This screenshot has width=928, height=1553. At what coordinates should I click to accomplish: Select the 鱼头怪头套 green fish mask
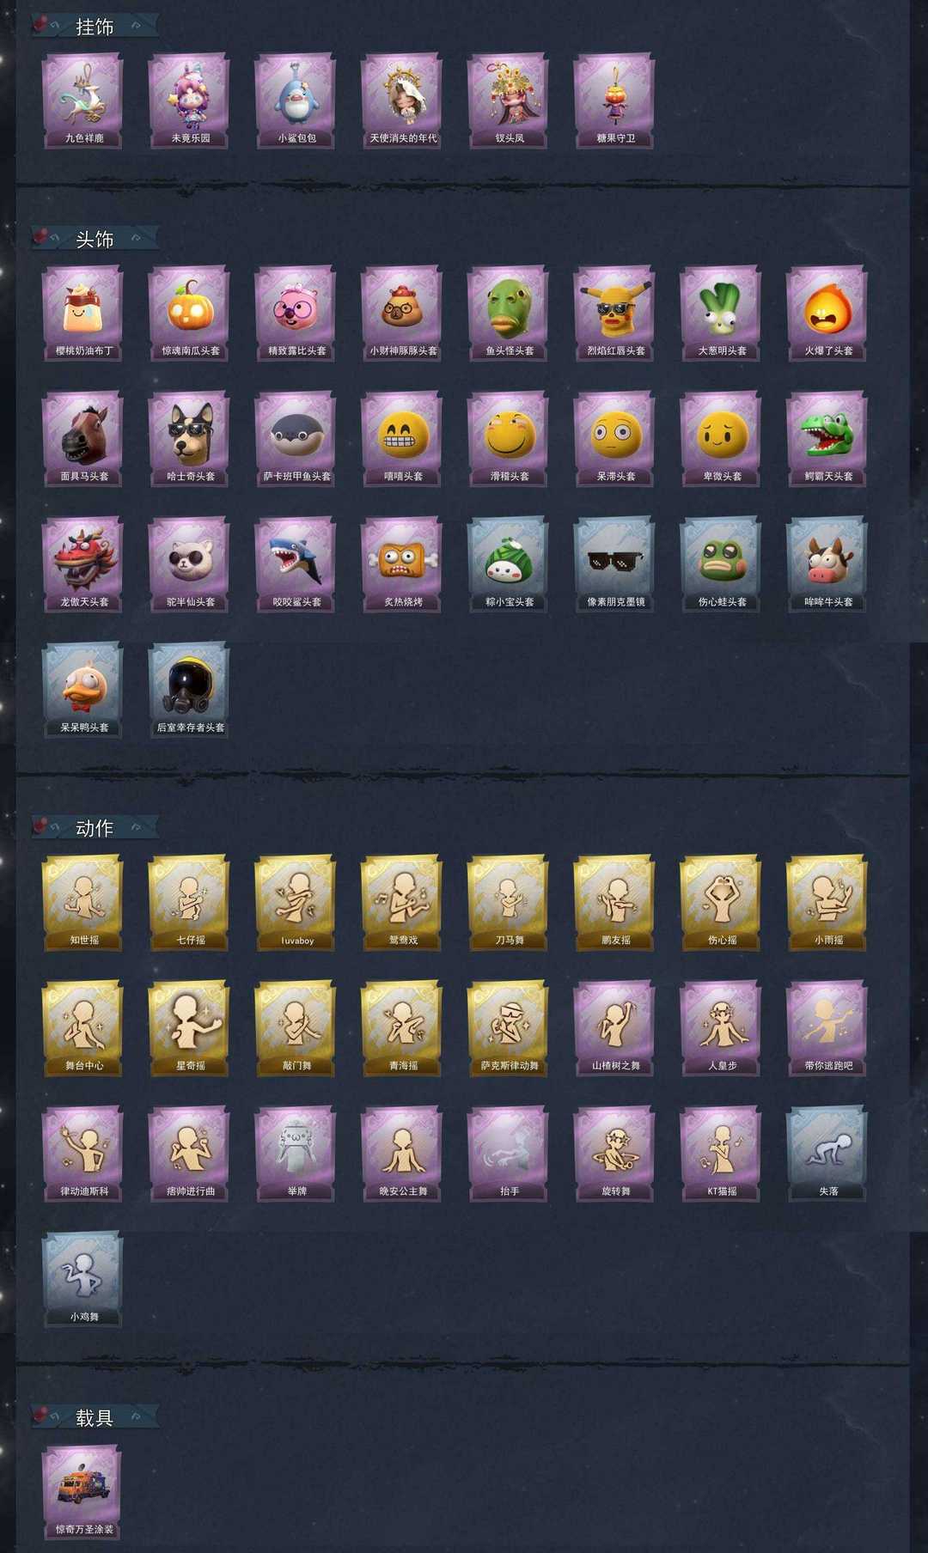coord(509,313)
